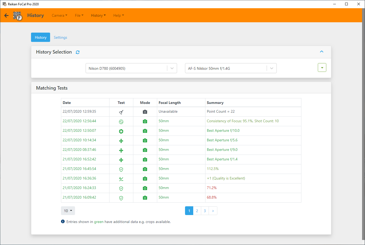This screenshot has height=245, width=365.
Task: Click test icon in 08:37:46 row
Action: click(121, 150)
